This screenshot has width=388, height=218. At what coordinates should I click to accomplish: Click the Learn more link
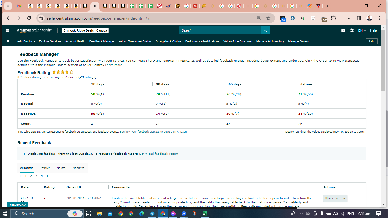coord(114,65)
